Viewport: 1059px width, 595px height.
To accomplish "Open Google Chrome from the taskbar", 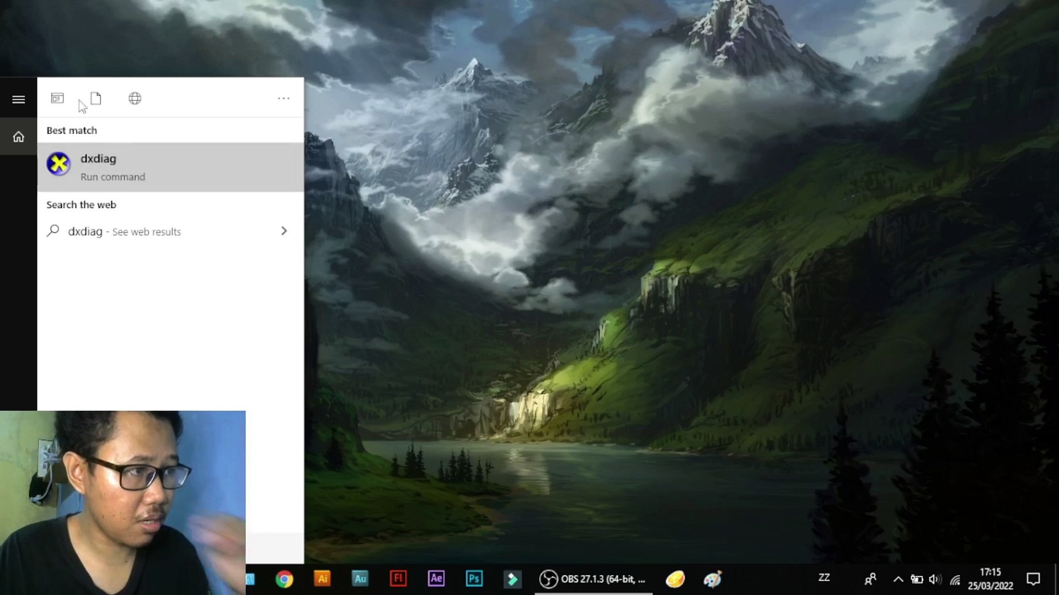I will tap(284, 579).
